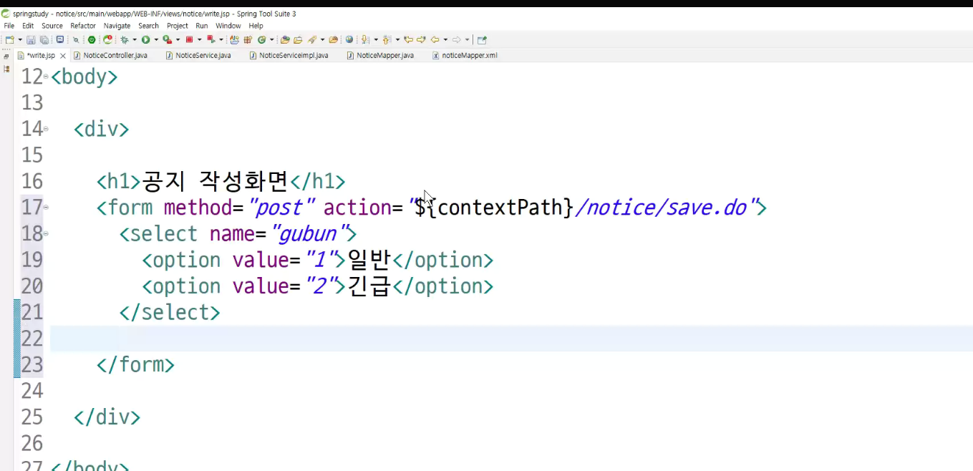The height and width of the screenshot is (471, 973).
Task: Click the Previous Annotation icon
Action: click(387, 39)
